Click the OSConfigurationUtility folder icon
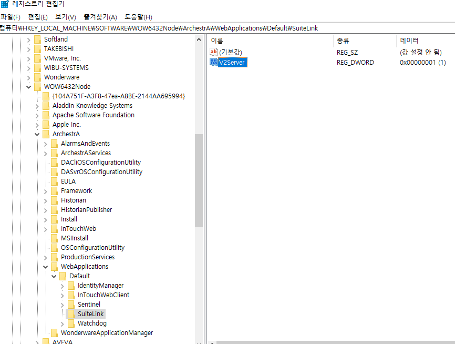The width and height of the screenshot is (455, 344). coord(54,248)
